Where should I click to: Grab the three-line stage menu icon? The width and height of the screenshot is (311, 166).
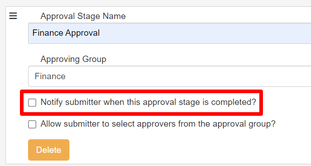[x=13, y=16]
